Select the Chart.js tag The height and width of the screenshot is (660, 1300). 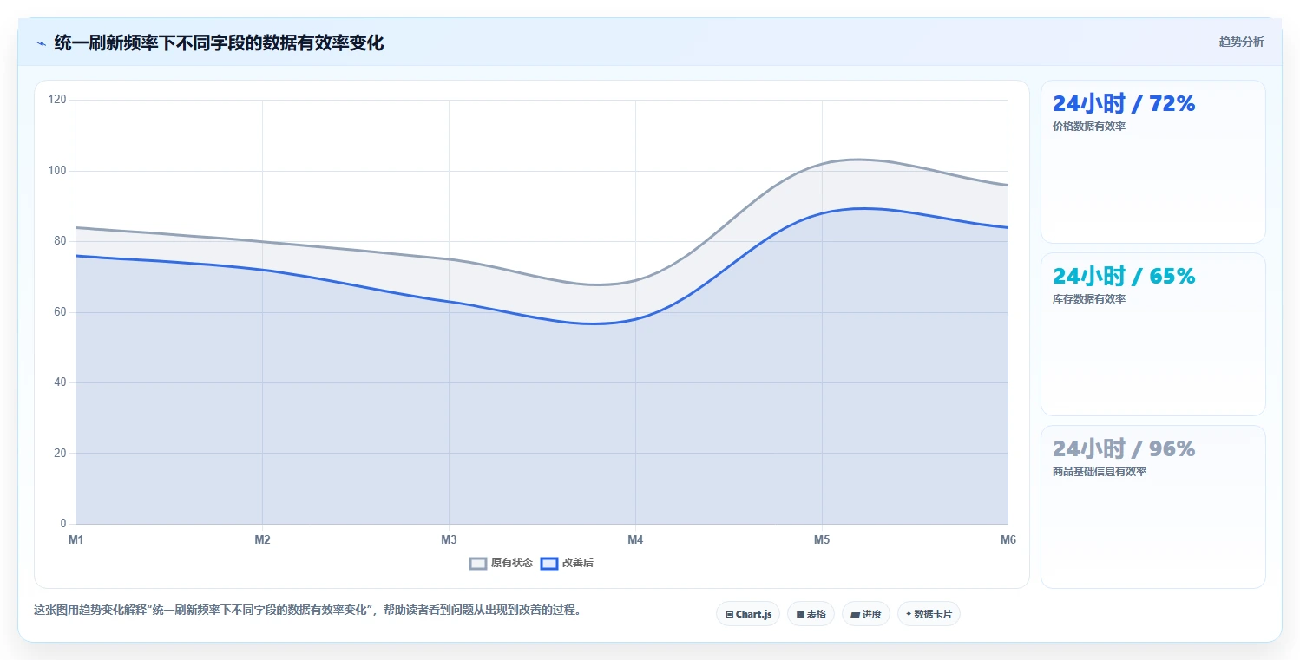pyautogui.click(x=748, y=614)
